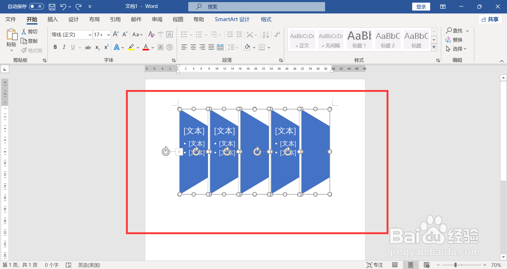Toggle superscript formatting
This screenshot has width=507, height=269.
[106, 47]
